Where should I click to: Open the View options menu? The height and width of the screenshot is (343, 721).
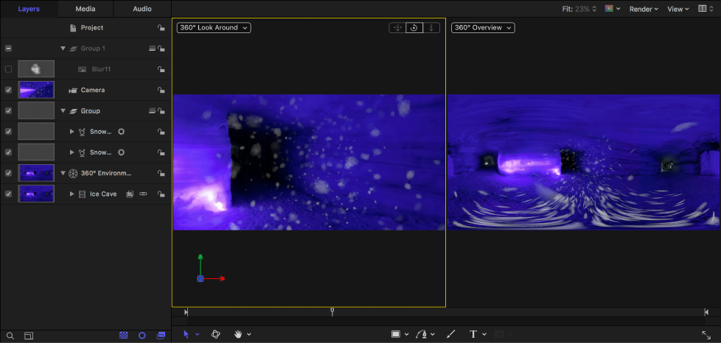click(678, 9)
